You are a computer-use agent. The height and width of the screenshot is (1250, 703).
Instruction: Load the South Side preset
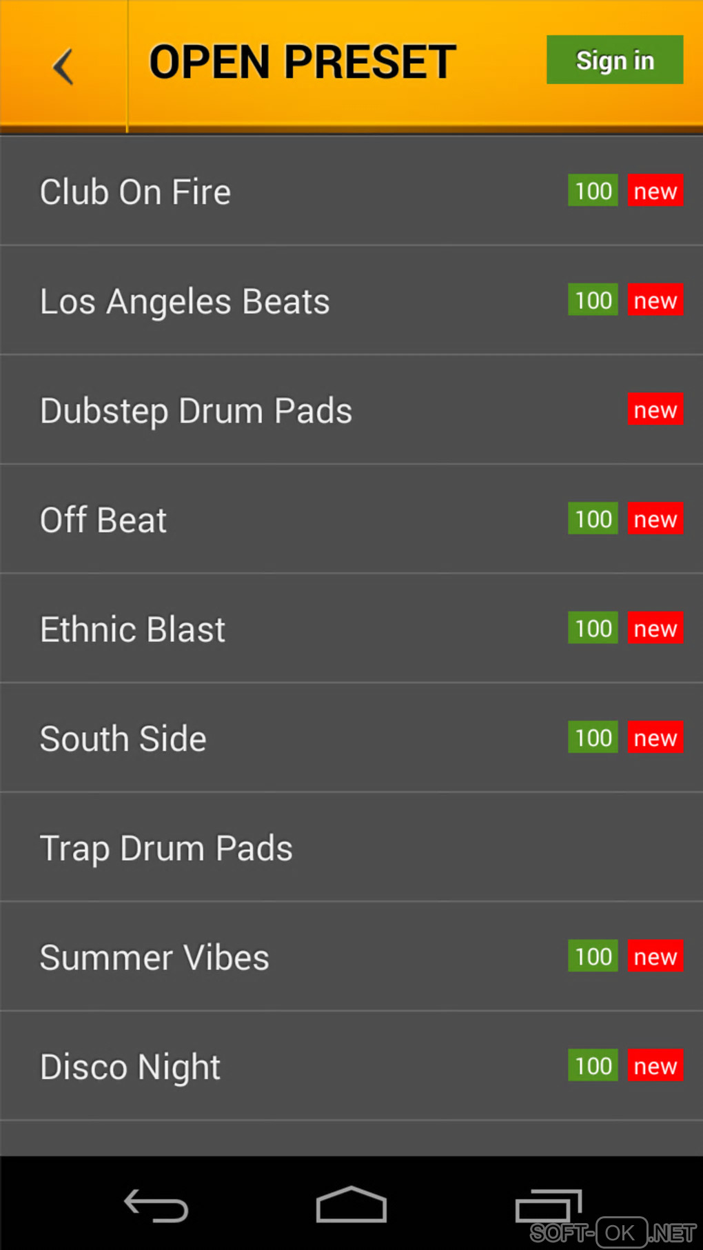(123, 739)
